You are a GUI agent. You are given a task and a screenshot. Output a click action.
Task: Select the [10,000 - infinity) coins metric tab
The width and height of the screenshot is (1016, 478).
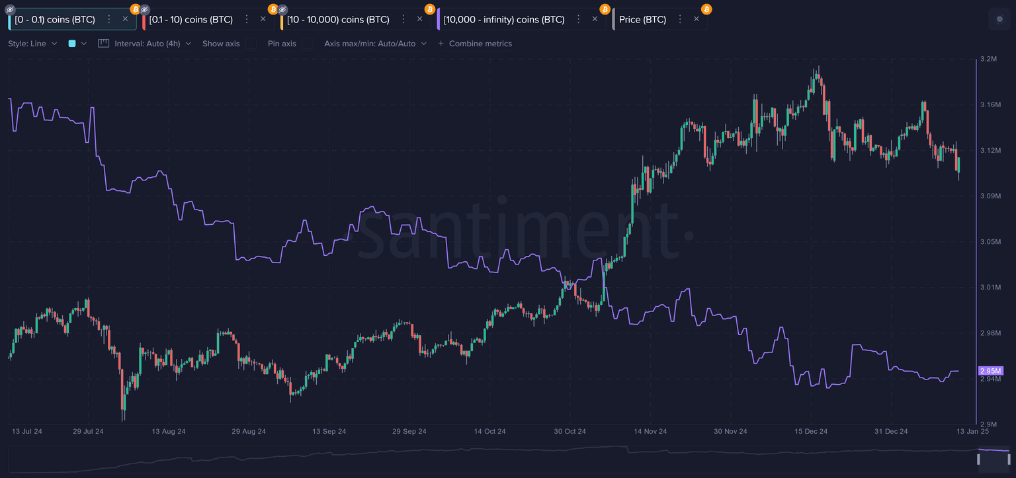tap(503, 20)
